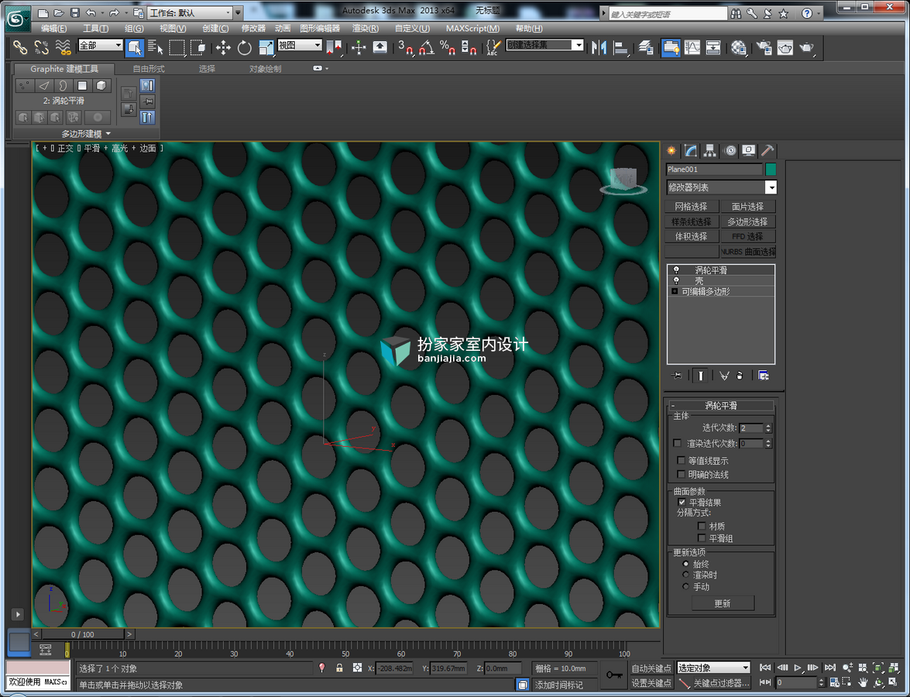Switch to the Display command panel

pyautogui.click(x=749, y=151)
